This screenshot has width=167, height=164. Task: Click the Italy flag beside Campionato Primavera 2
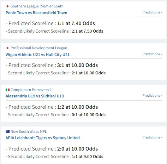click(7, 90)
